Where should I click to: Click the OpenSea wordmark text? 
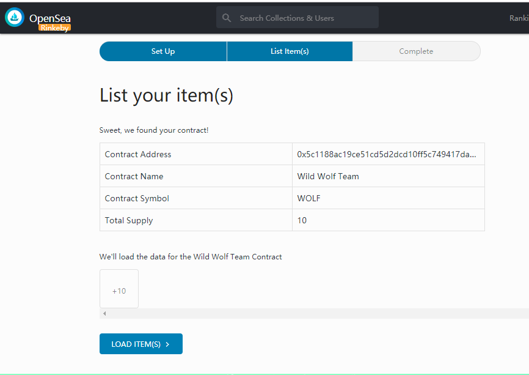pyautogui.click(x=50, y=18)
